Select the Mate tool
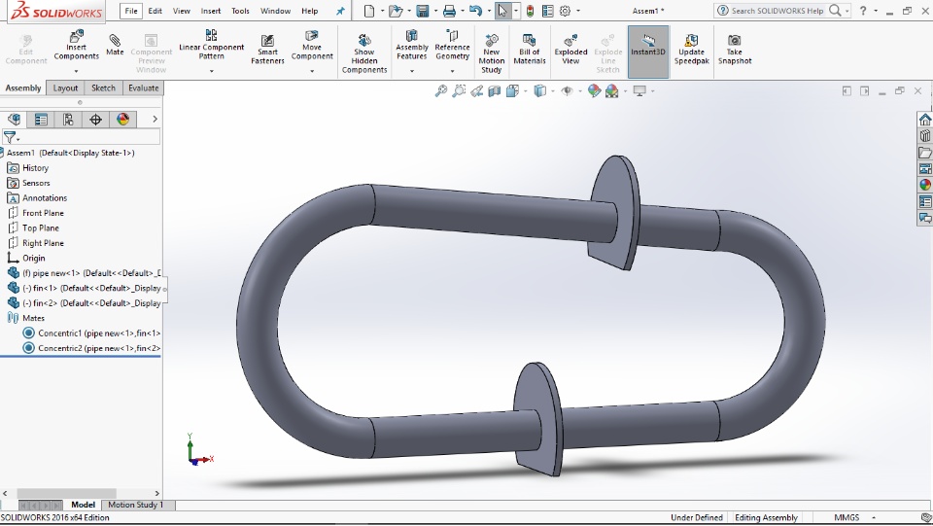Viewport: 933px width, 526px height. coord(115,46)
